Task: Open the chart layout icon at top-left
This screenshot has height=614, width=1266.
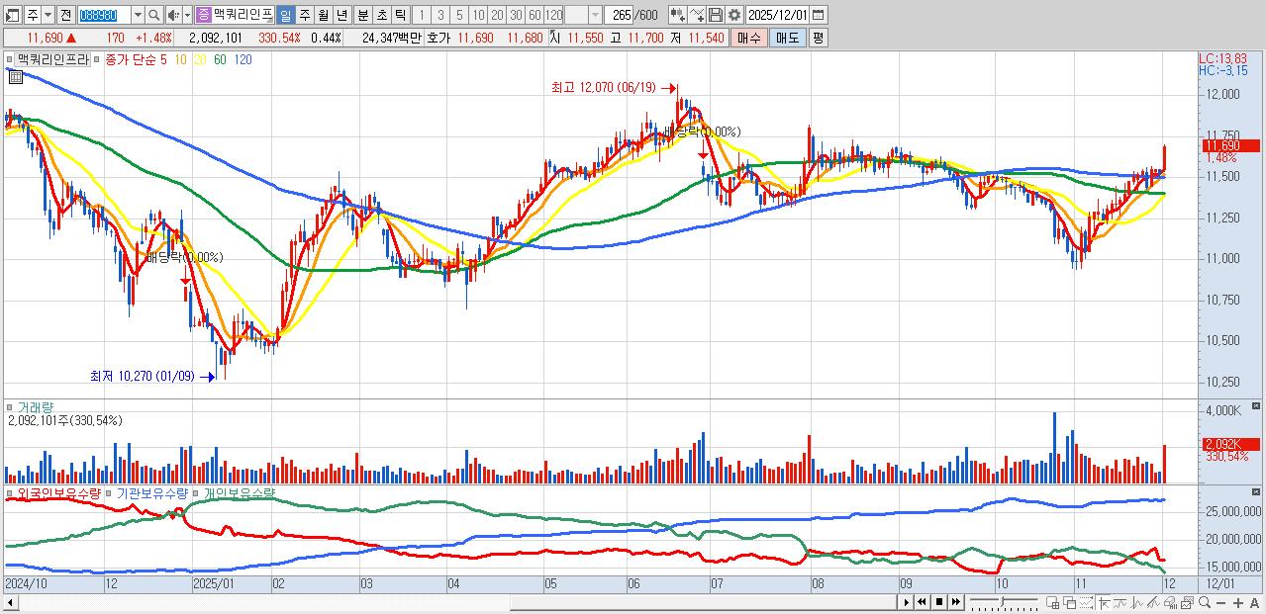Action: click(12, 15)
